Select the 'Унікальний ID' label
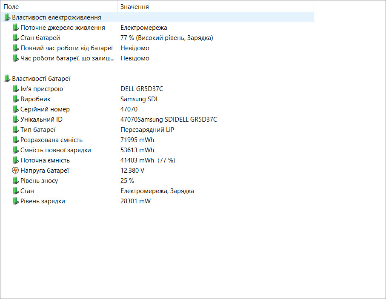This screenshot has height=299, width=386. coord(41,120)
